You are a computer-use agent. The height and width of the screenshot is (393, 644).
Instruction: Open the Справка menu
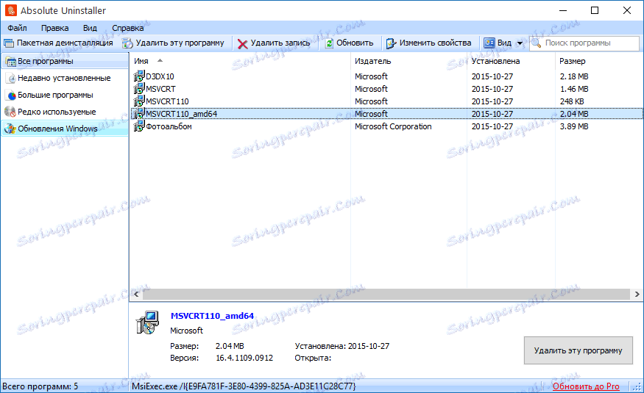point(128,28)
